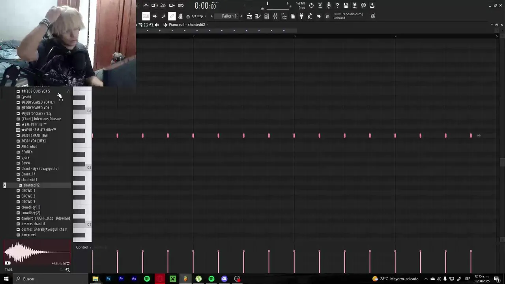Select [Chant] Infectious Disease sample
Image resolution: width=505 pixels, height=284 pixels.
click(x=41, y=119)
